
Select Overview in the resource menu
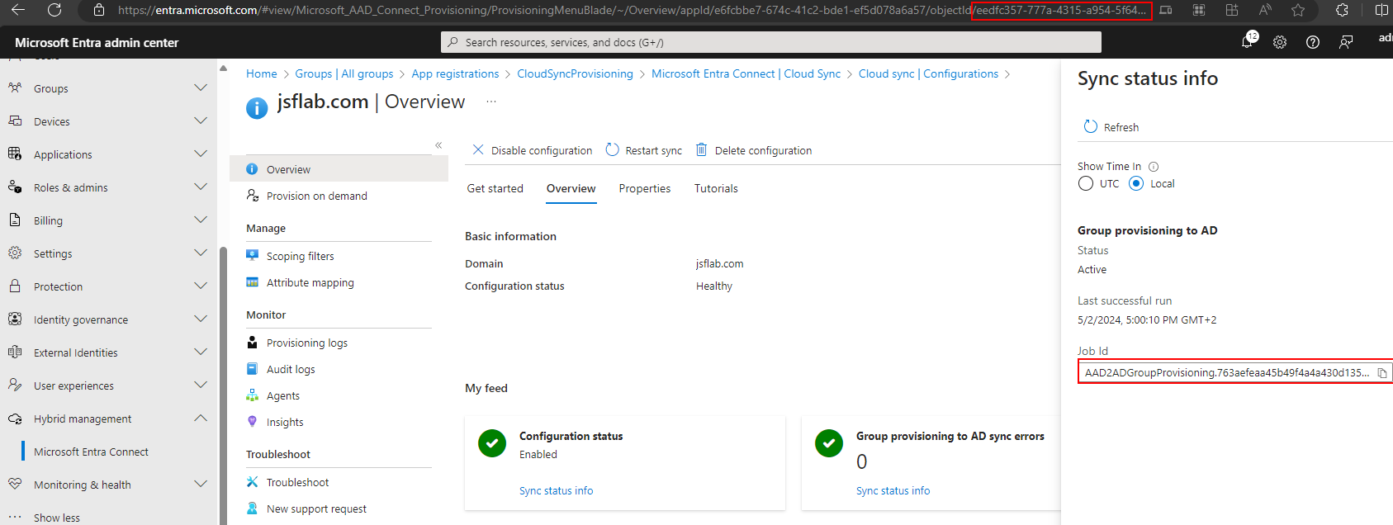tap(339, 169)
